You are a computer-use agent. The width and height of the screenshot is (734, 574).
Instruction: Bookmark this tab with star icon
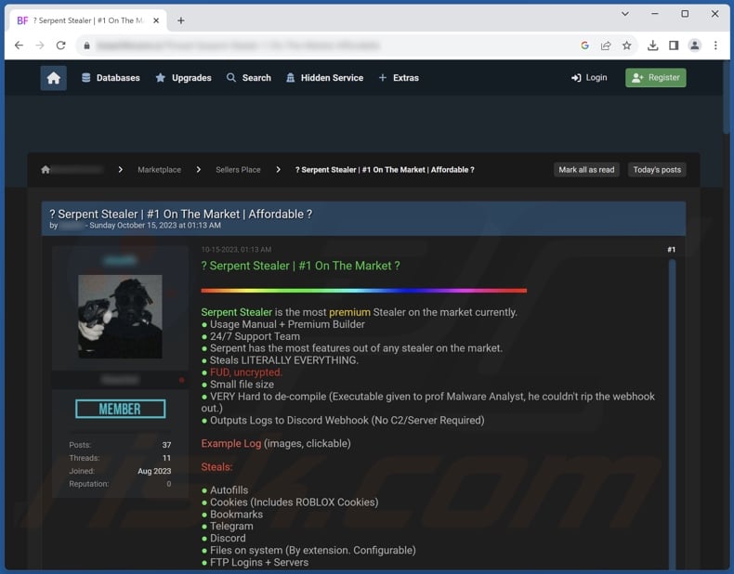click(627, 46)
